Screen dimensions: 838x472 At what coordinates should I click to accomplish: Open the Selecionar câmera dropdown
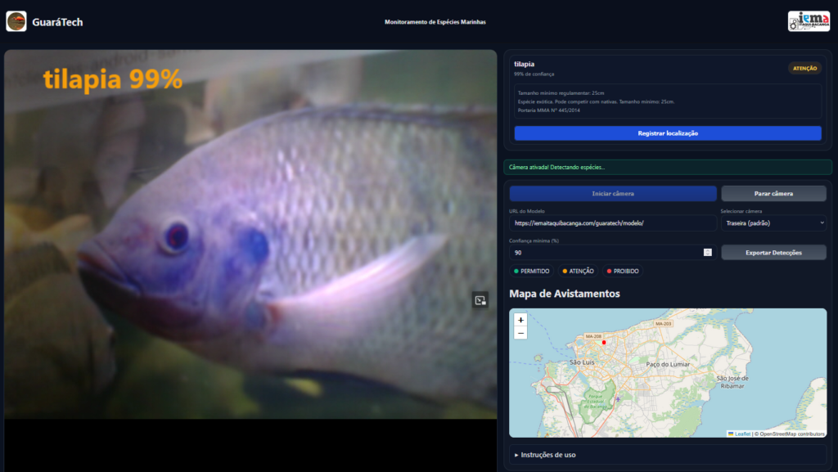click(773, 223)
